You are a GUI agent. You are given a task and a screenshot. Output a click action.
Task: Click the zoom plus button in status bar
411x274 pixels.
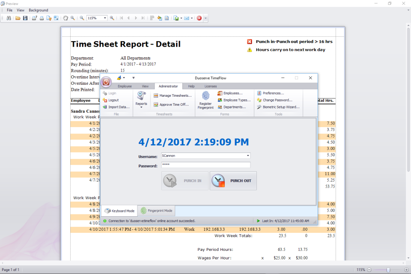pos(406,270)
